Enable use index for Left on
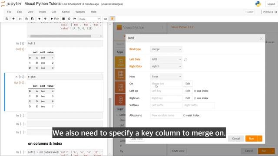 (195, 91)
